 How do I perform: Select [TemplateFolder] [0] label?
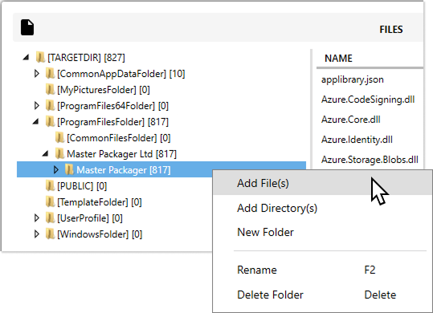pos(100,202)
